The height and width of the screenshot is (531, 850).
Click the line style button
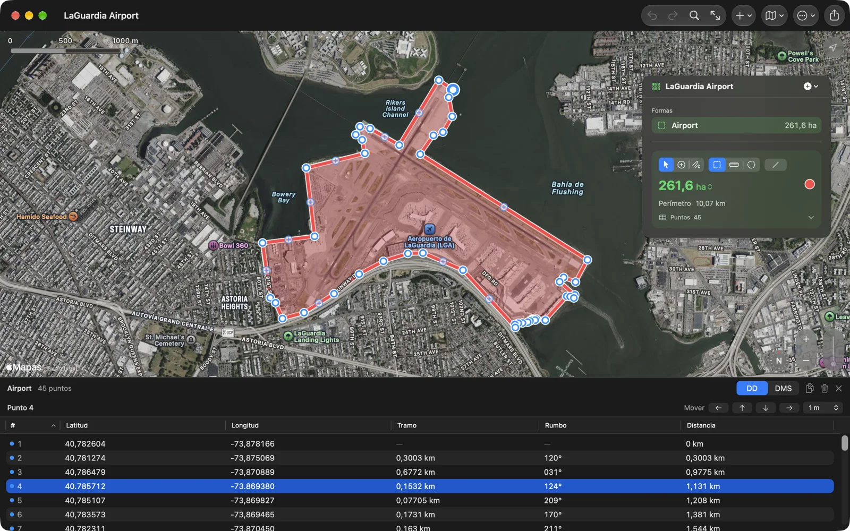(776, 165)
